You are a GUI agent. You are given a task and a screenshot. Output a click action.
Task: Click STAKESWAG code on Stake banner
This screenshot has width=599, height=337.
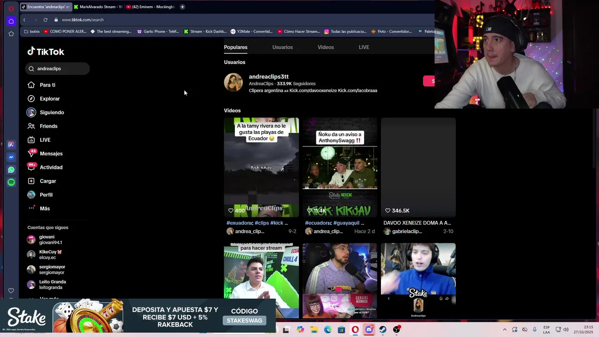tap(244, 321)
